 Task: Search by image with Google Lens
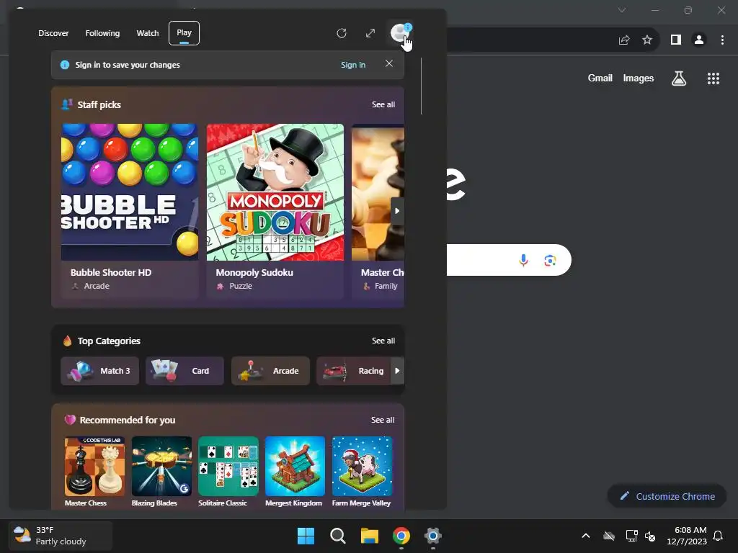click(550, 260)
